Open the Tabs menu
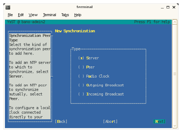The height and width of the screenshot is (133, 182). pyautogui.click(x=65, y=15)
